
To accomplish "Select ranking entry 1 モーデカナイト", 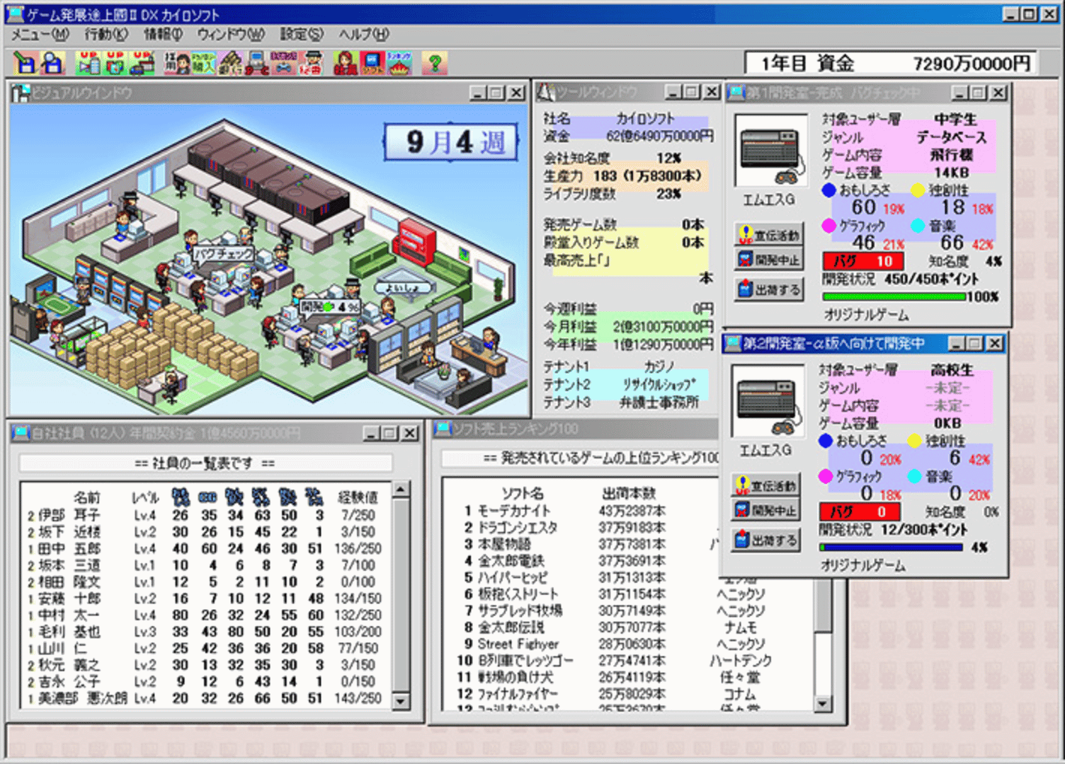I will pos(581,511).
